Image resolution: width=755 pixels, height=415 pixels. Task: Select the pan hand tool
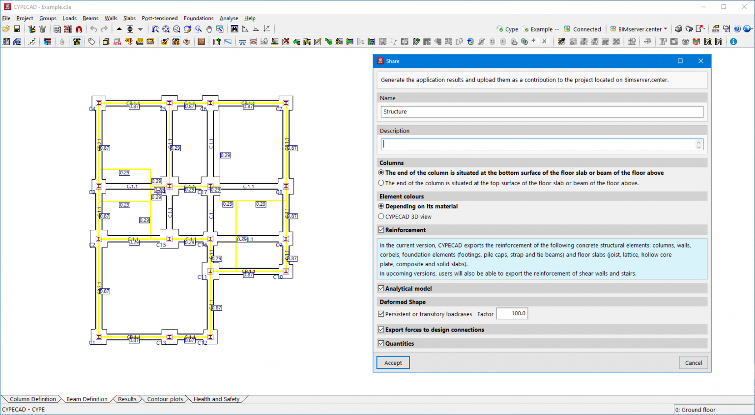[x=209, y=29]
